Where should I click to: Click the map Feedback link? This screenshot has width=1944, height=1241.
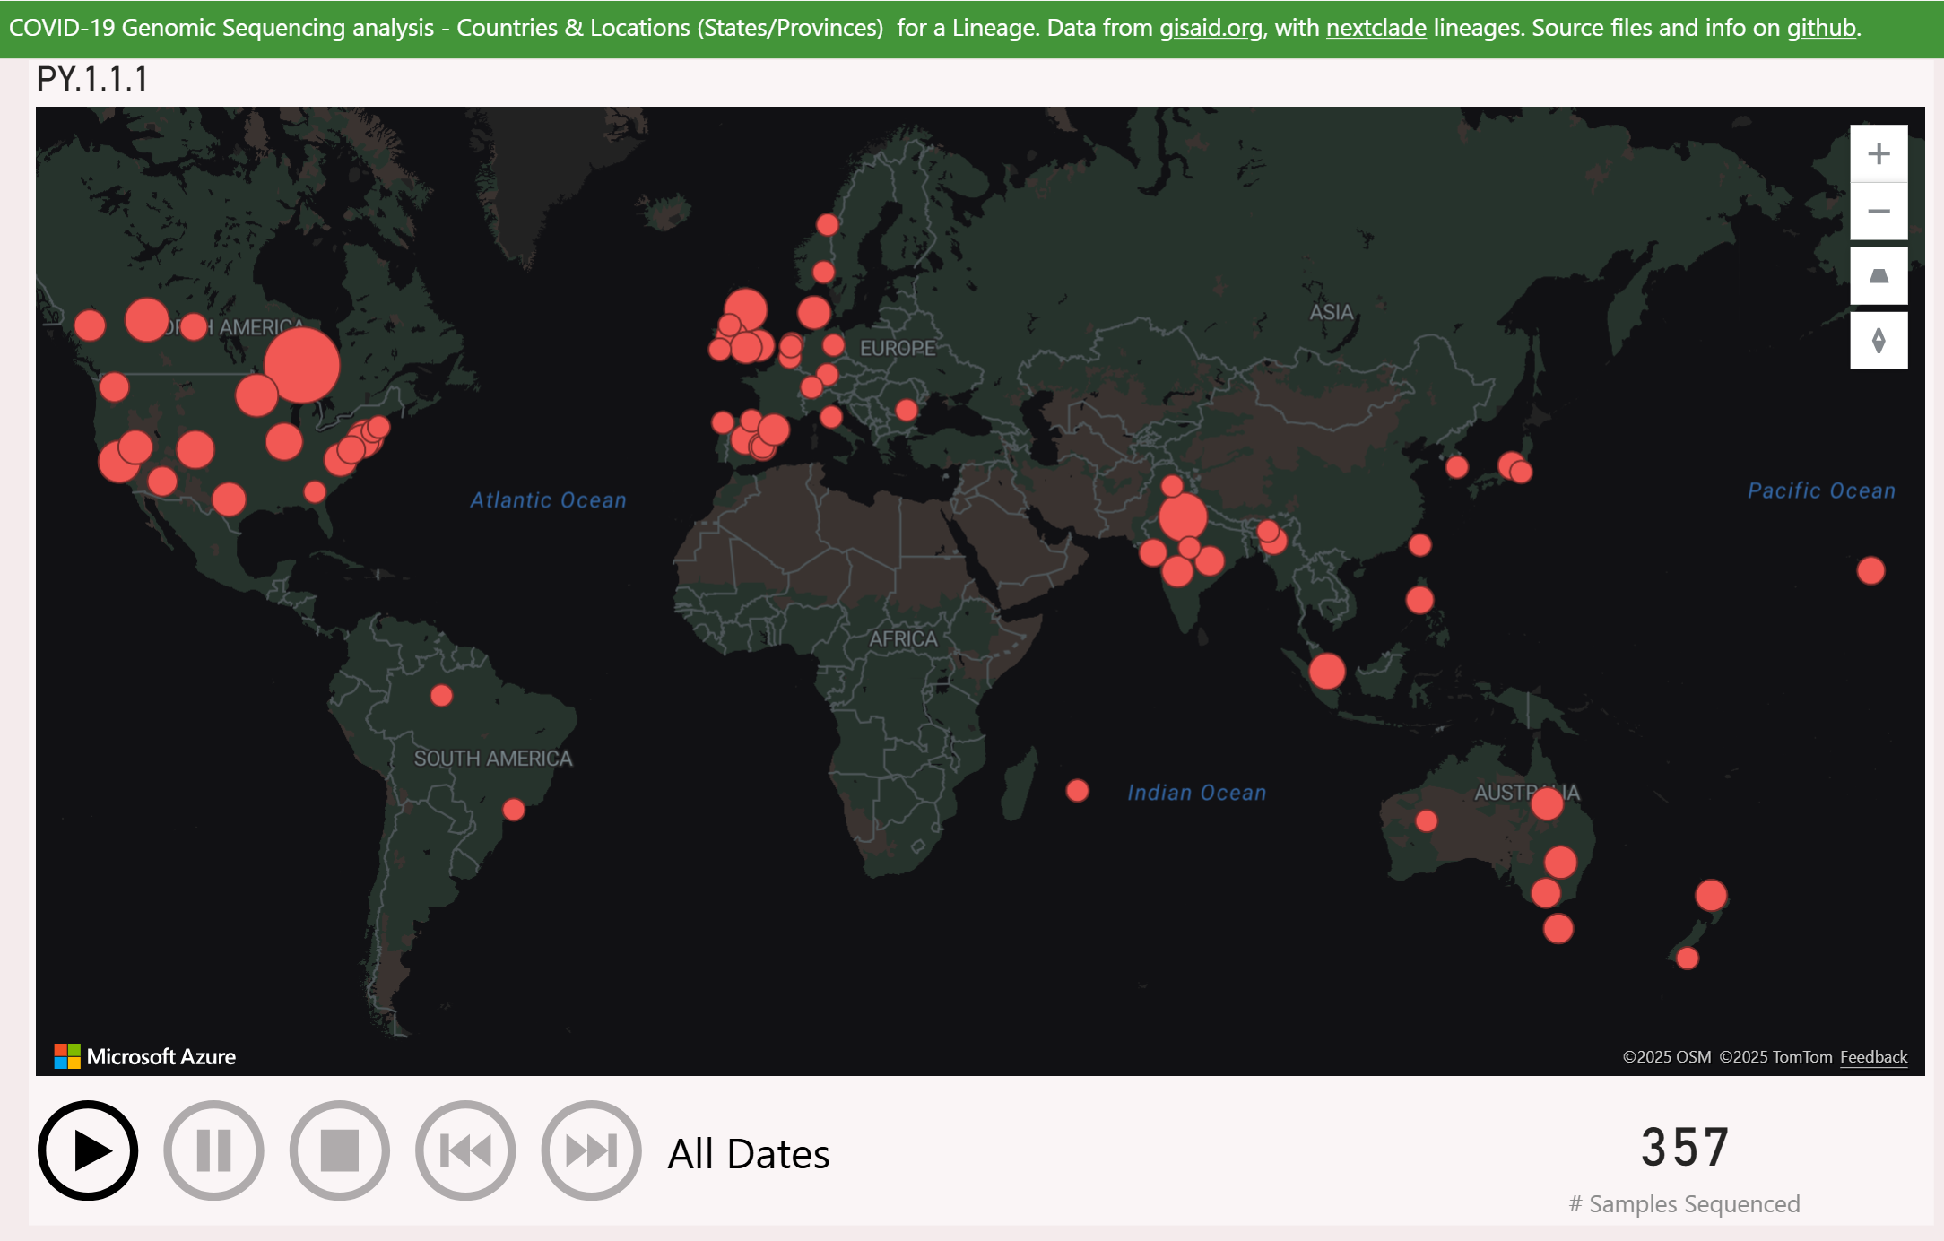pos(1873,1057)
